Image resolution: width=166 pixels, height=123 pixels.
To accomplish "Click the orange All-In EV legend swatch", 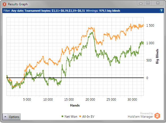I will coord(80,116).
